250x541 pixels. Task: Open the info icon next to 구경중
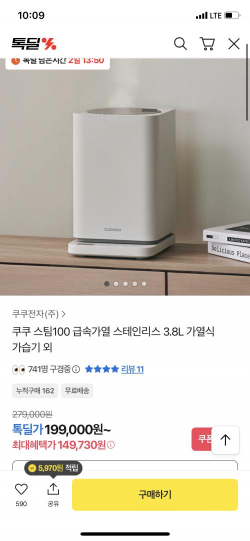pos(76,369)
